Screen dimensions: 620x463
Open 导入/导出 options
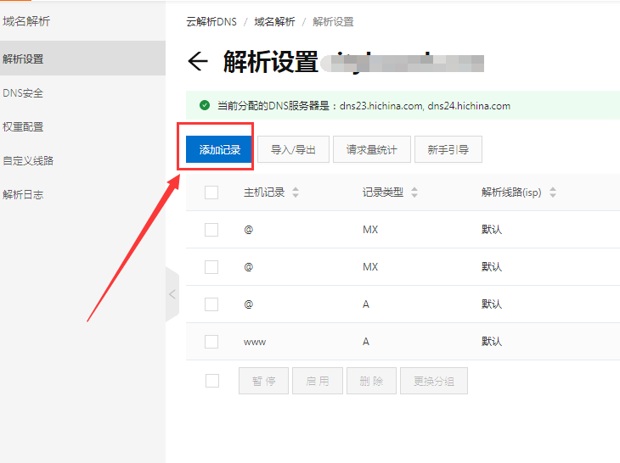[x=293, y=150]
